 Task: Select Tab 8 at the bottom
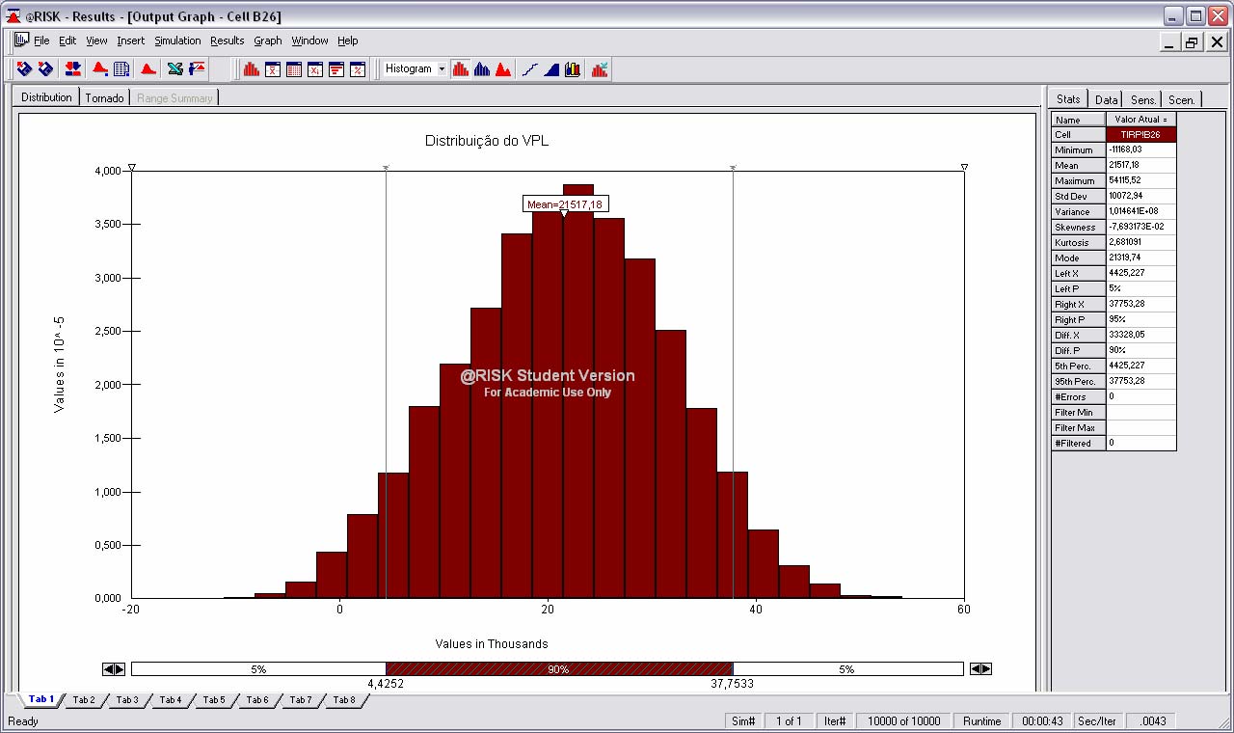(344, 700)
